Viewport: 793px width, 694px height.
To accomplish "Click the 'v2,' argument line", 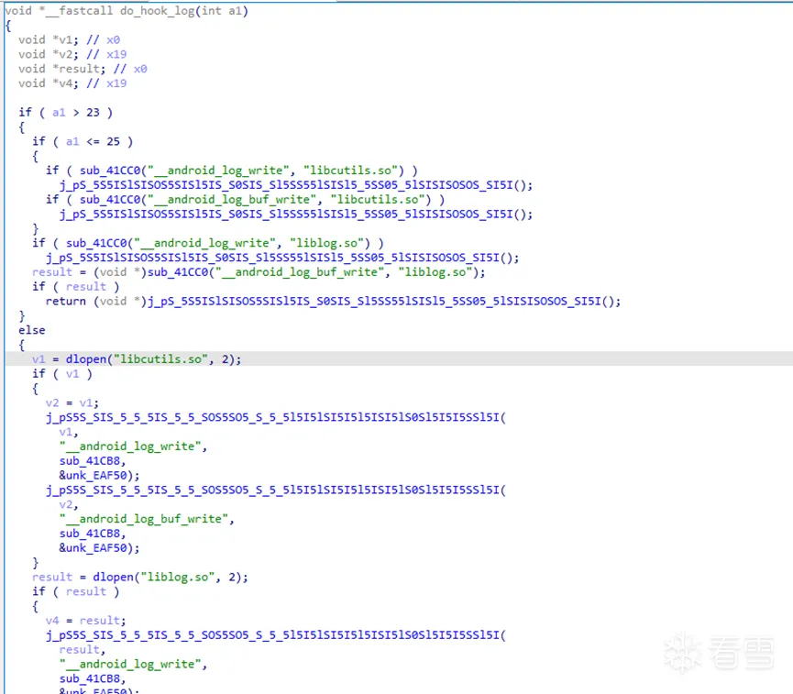I will 69,504.
